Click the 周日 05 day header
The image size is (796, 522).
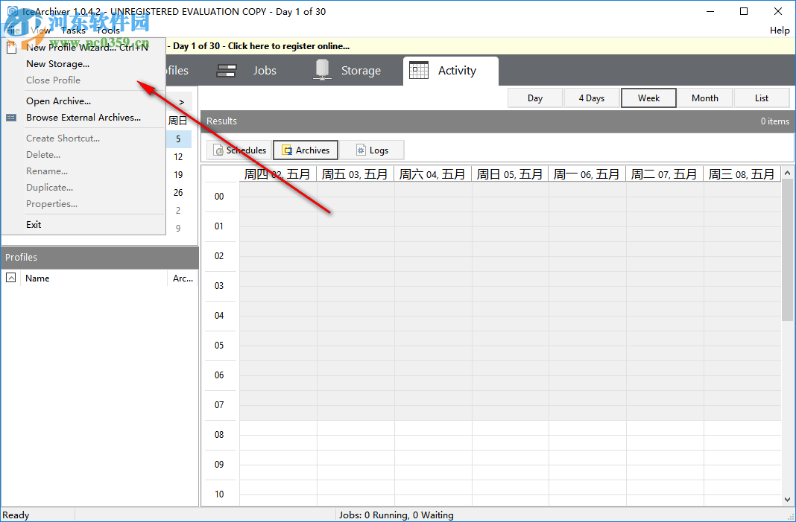click(x=510, y=174)
